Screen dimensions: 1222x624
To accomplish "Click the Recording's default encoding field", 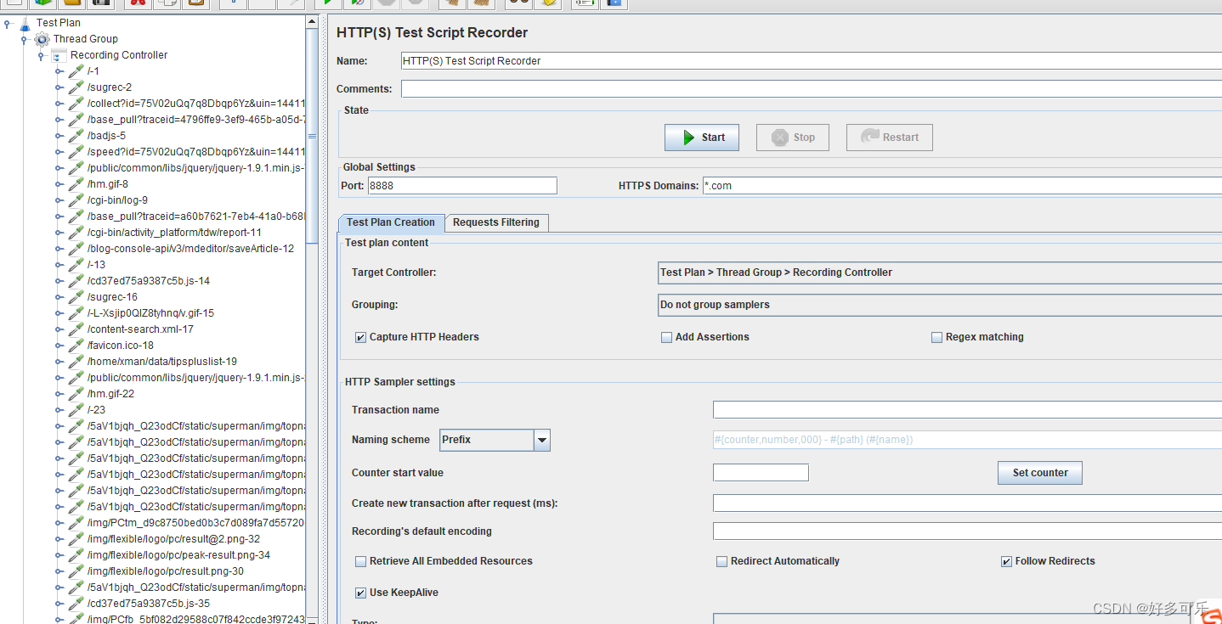I will [967, 531].
